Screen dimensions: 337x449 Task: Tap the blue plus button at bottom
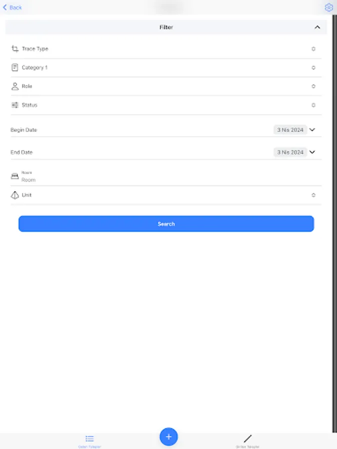tap(168, 437)
